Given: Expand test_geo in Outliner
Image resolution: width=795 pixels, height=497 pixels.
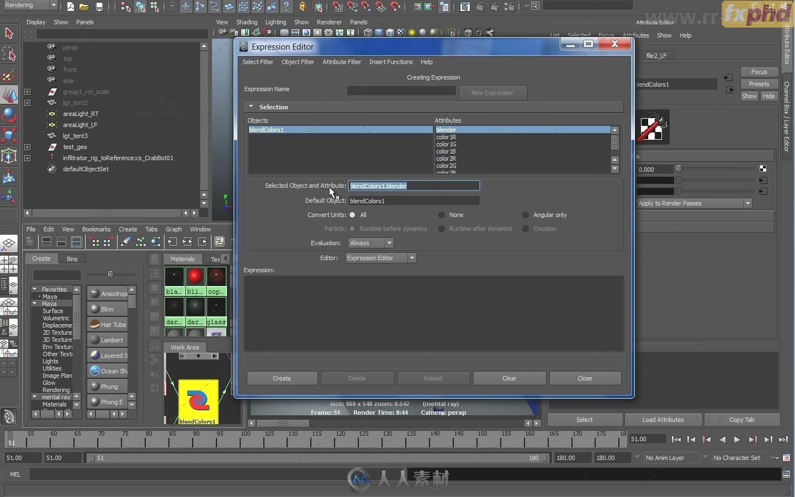Looking at the screenshot, I should 27,147.
